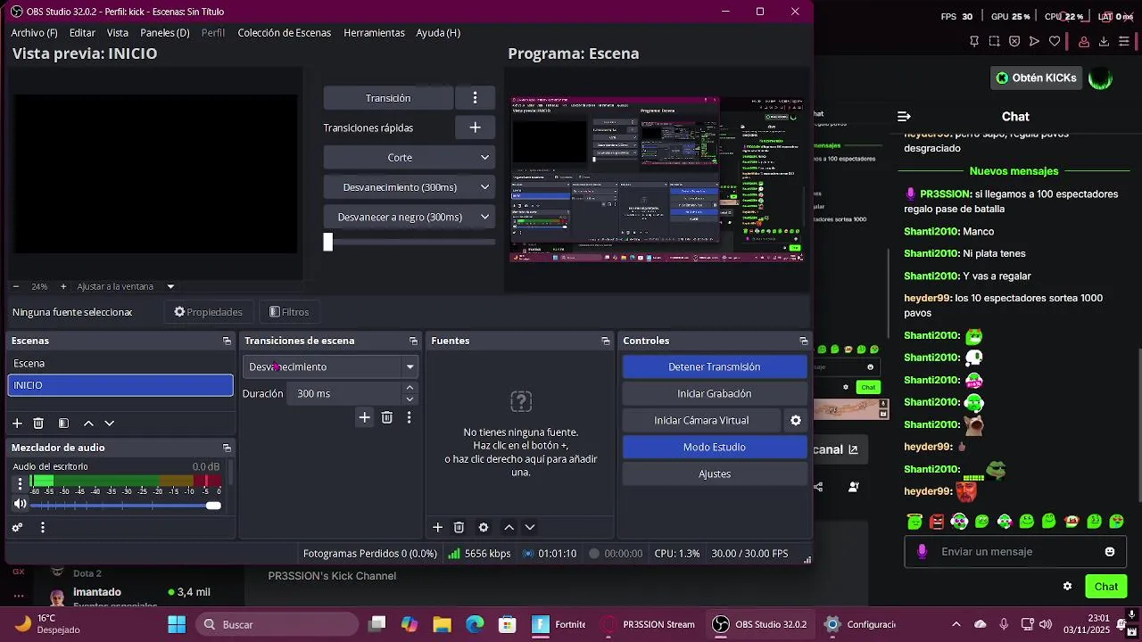Decrease the transition Duración value
The height and width of the screenshot is (642, 1142).
click(x=410, y=399)
